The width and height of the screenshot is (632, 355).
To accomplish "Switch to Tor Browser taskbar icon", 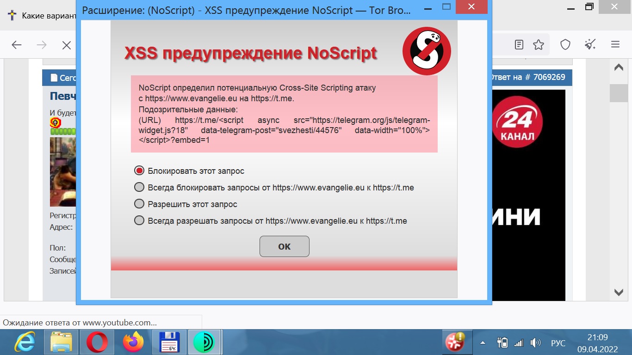I will pos(205,343).
